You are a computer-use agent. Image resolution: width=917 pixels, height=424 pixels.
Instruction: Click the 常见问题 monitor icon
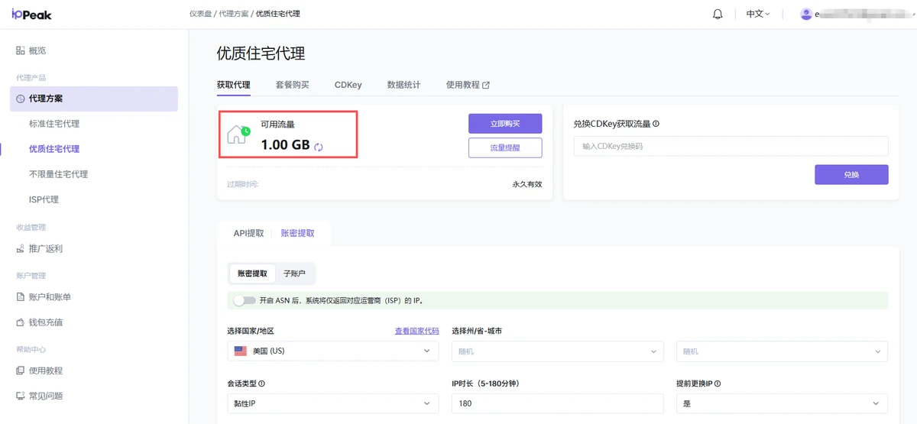[x=21, y=396]
